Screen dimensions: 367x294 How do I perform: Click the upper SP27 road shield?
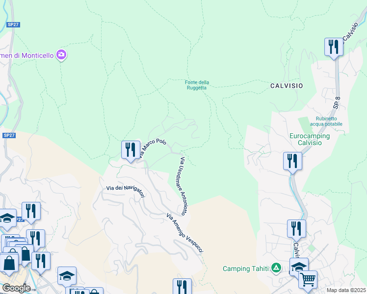(x=13, y=24)
